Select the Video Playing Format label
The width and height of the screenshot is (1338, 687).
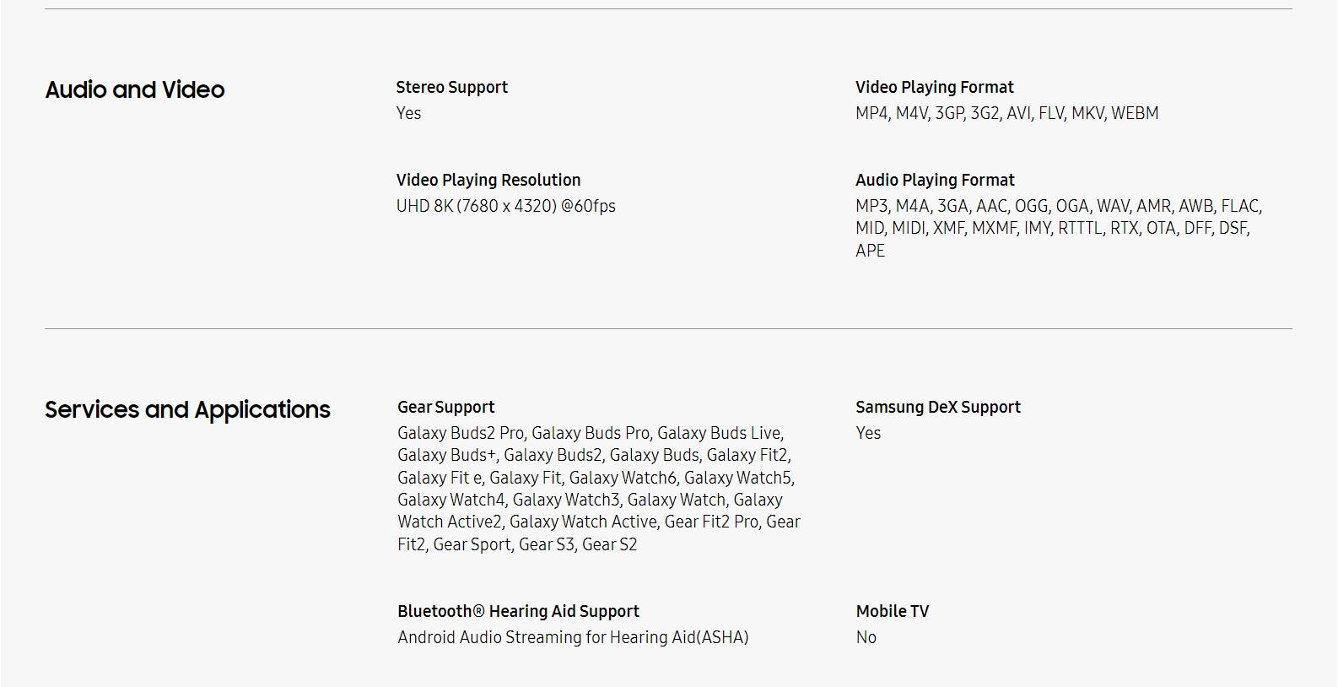coord(935,87)
